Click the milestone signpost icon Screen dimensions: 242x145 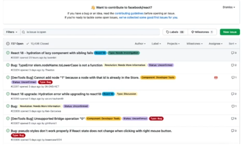(x=192, y=32)
